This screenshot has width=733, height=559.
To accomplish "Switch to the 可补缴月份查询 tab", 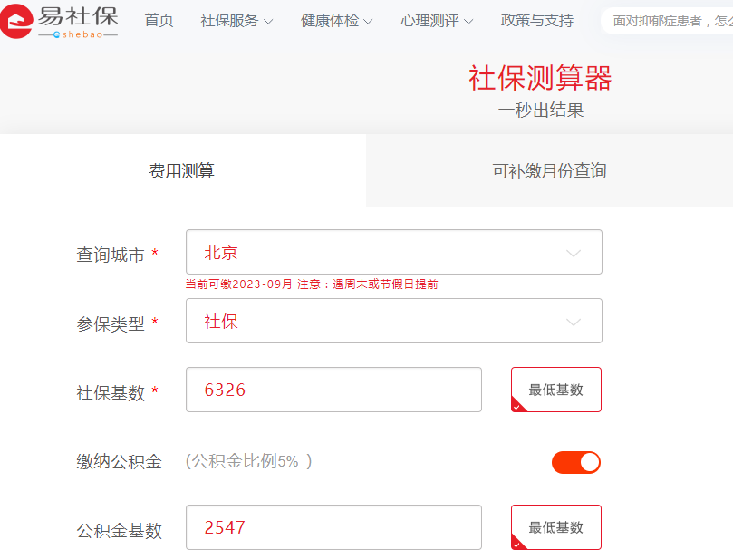I will [x=549, y=171].
